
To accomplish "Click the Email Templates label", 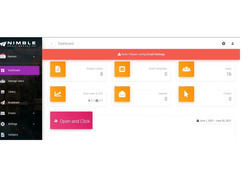I will coord(158,69).
